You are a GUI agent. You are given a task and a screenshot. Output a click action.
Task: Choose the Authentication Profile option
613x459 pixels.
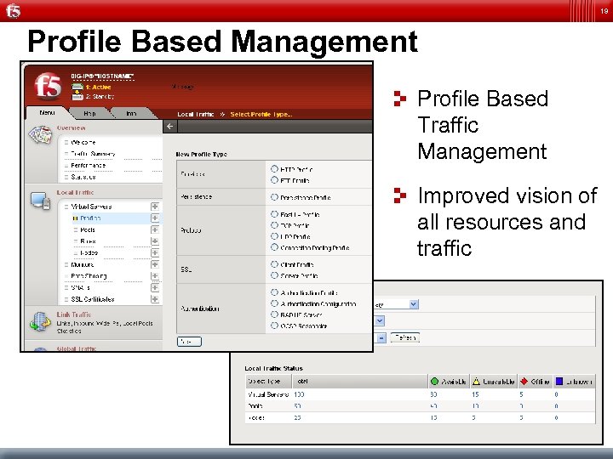pos(274,292)
